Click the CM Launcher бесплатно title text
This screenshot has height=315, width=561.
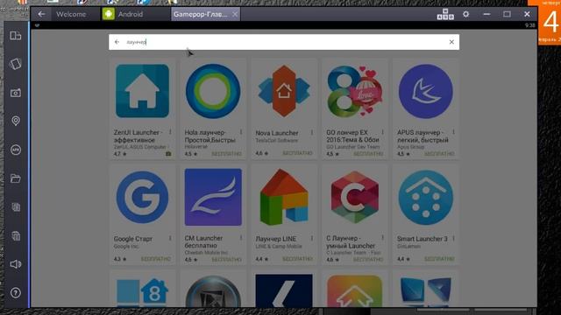[x=203, y=241]
